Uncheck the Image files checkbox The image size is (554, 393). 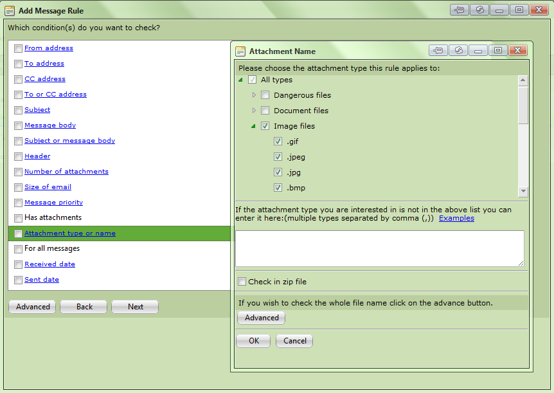coord(265,126)
